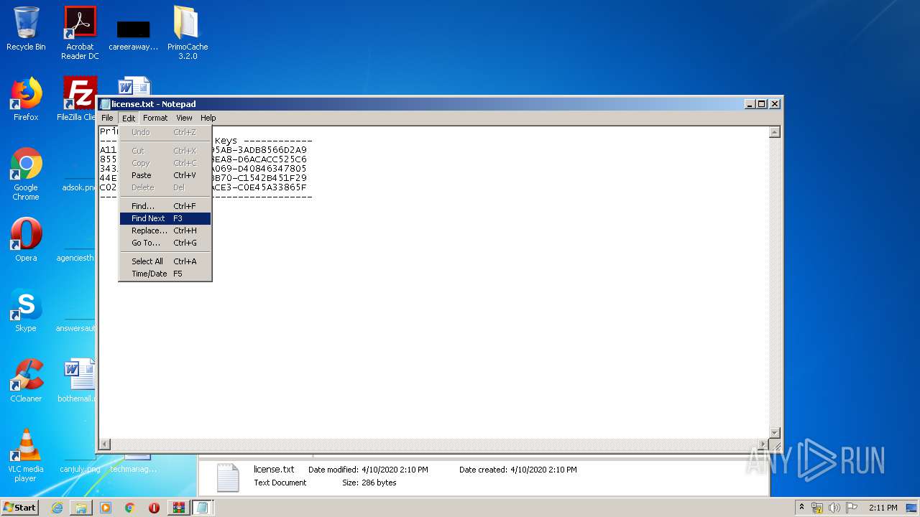The width and height of the screenshot is (920, 517).
Task: Click the license key line ending C0E45A33865F
Action: tap(203, 187)
